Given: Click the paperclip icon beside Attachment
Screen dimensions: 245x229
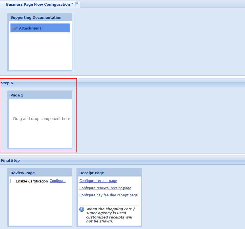Looking at the screenshot, I should 15,28.
